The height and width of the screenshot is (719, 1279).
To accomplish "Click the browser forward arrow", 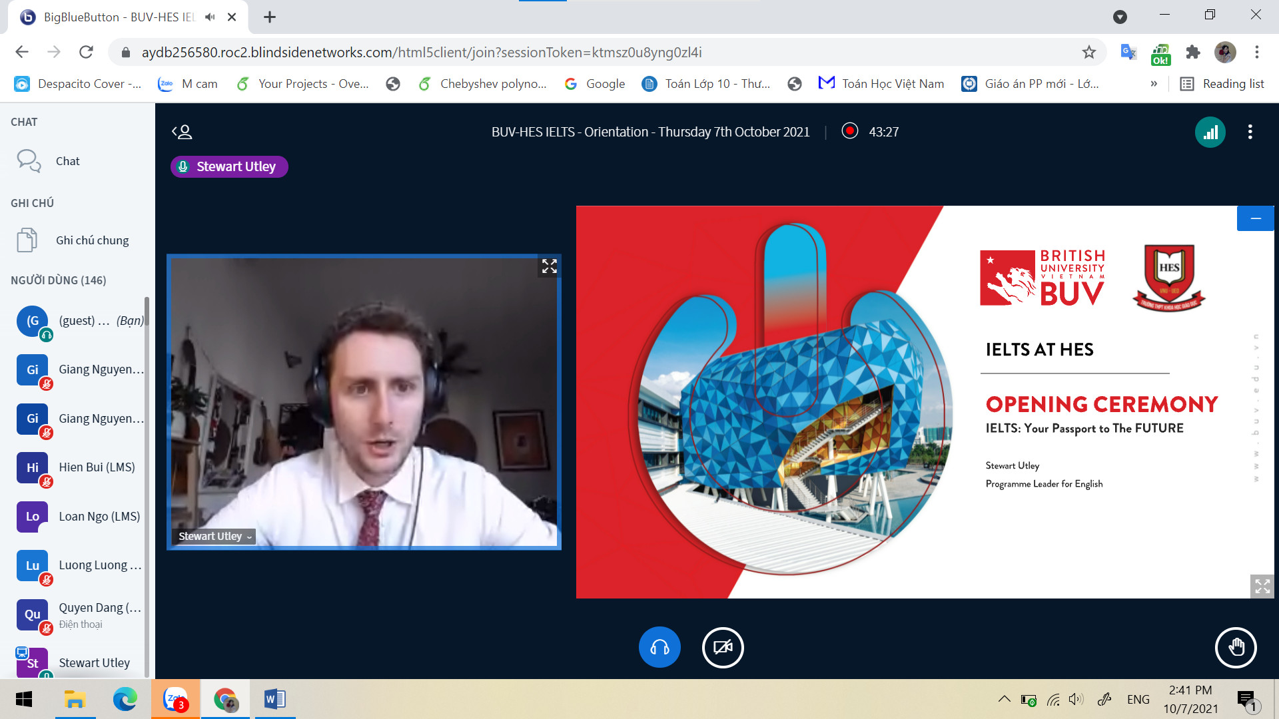I will pos(54,52).
